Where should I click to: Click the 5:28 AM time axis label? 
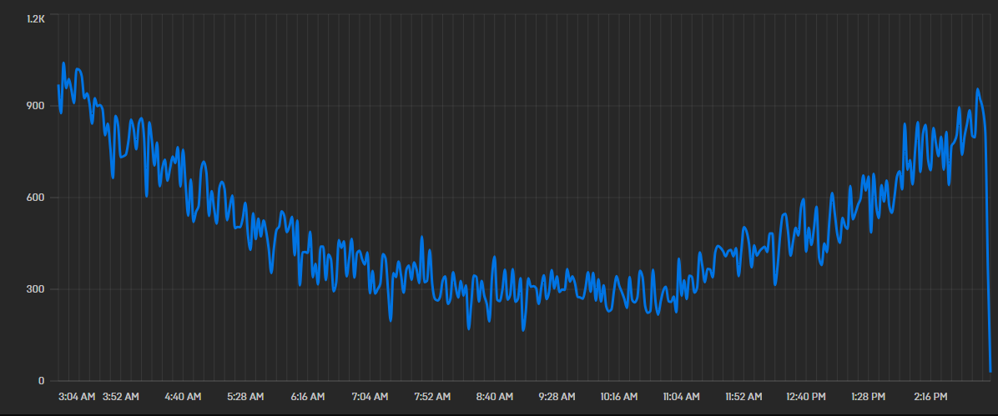click(x=245, y=397)
